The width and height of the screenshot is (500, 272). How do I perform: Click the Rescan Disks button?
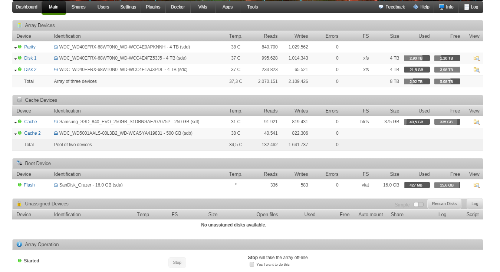[444, 204]
